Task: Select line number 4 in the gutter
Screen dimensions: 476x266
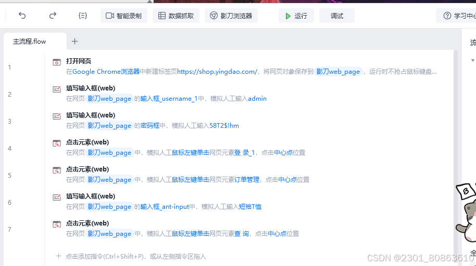Action: 10,149
